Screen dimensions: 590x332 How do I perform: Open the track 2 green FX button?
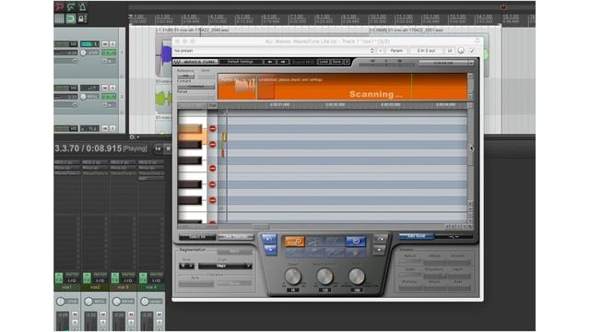(x=109, y=96)
